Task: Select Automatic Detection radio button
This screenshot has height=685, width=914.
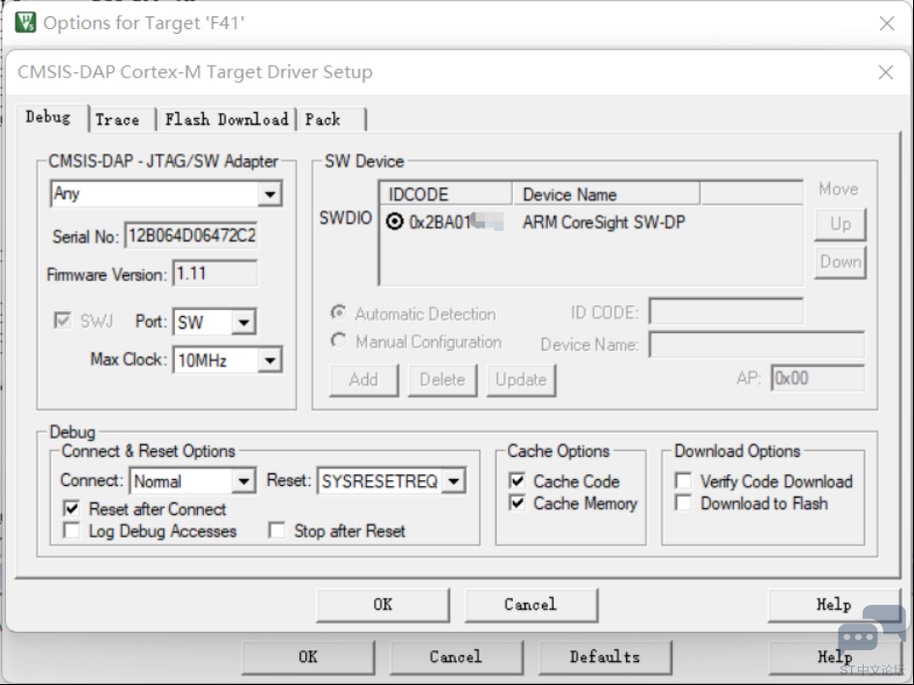Action: pyautogui.click(x=339, y=313)
